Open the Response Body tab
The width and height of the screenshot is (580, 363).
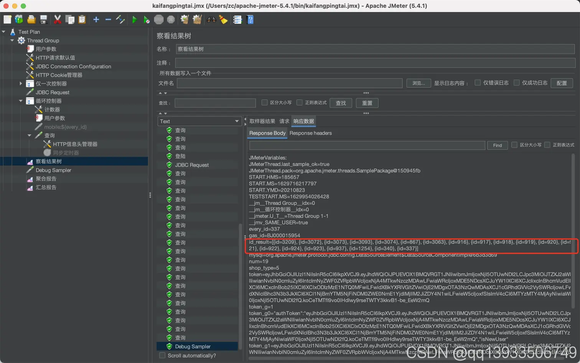pos(267,133)
